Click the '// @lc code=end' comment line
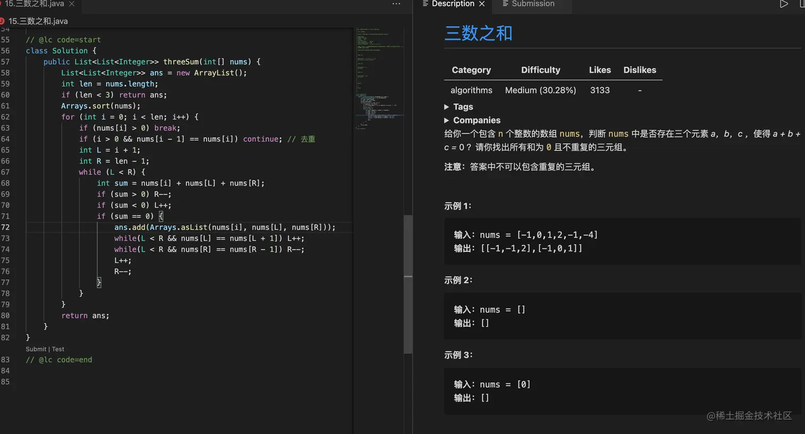Screen dimensions: 805x434 [x=59, y=360]
